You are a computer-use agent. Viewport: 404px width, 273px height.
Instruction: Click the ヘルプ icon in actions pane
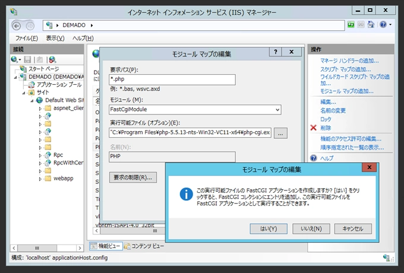pos(313,158)
